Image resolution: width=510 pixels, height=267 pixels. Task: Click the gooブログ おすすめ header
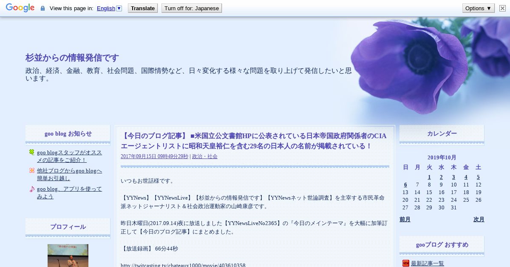442,245
